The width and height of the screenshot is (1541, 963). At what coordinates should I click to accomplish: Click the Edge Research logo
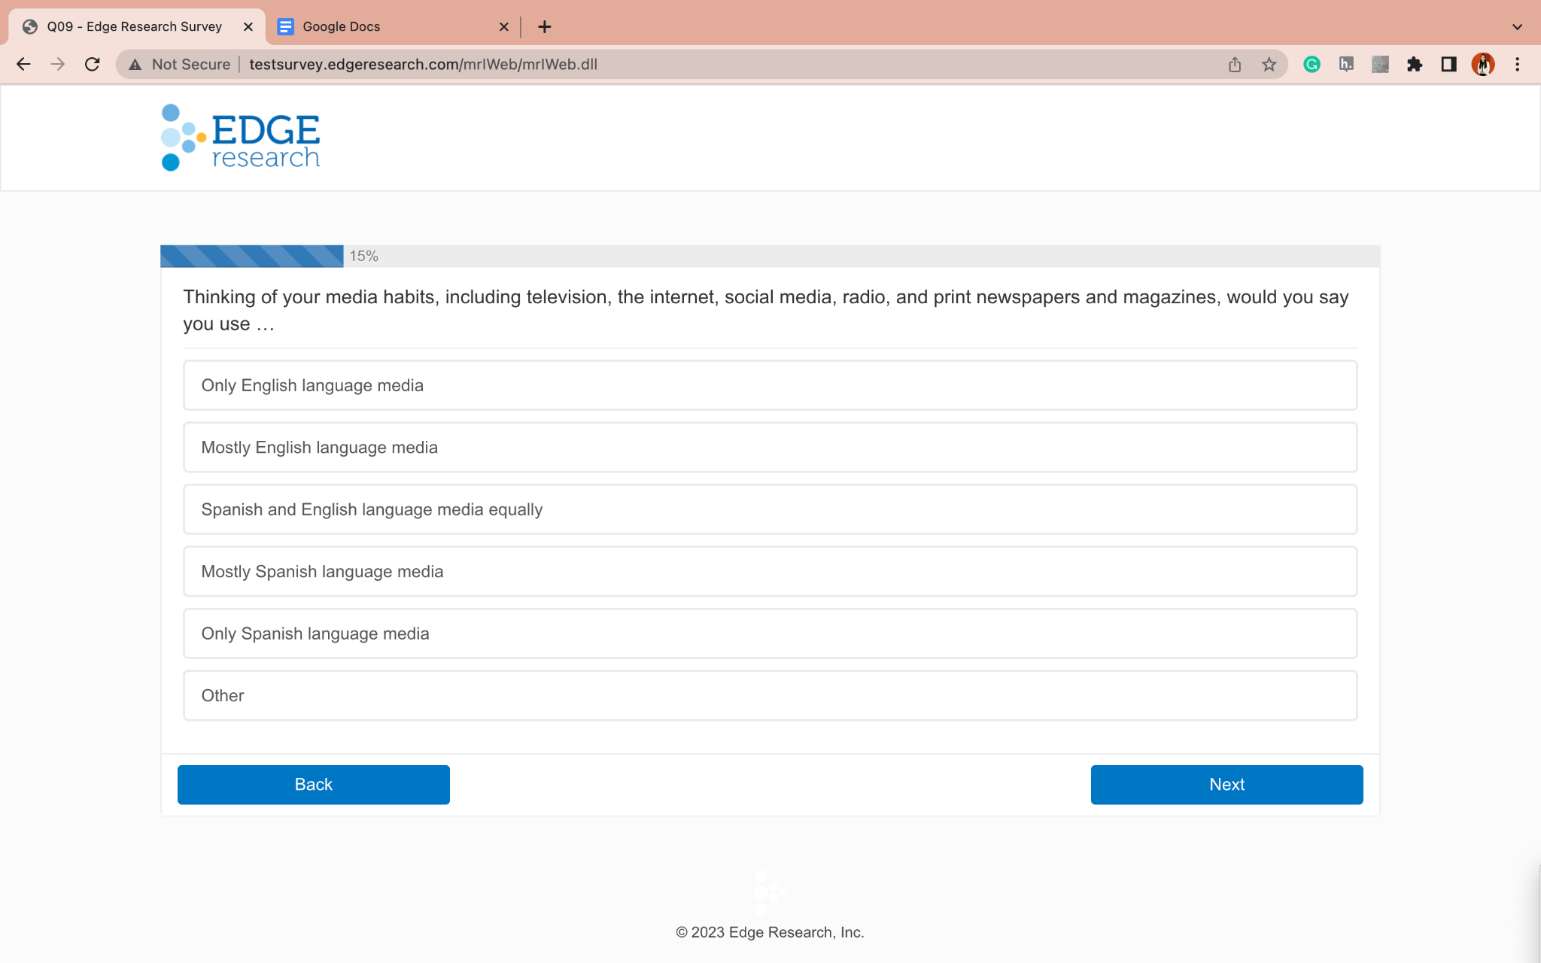[241, 138]
